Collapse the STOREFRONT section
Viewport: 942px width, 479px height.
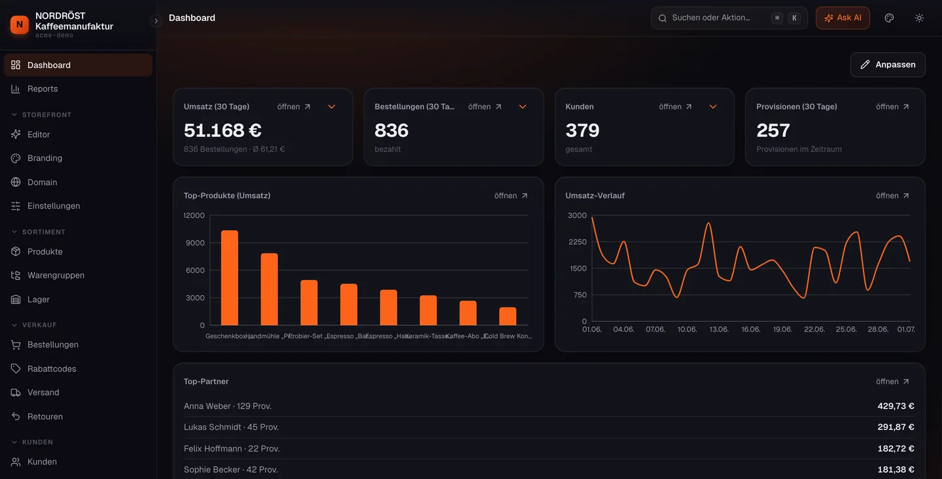[x=41, y=115]
